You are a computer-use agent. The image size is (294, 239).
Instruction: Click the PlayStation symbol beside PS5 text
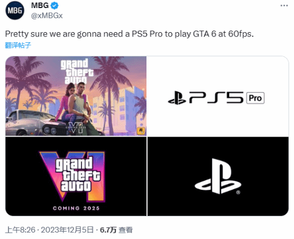177,98
